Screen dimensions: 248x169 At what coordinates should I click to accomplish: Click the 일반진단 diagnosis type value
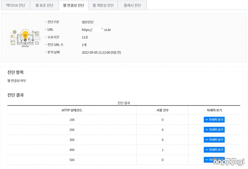(87, 22)
